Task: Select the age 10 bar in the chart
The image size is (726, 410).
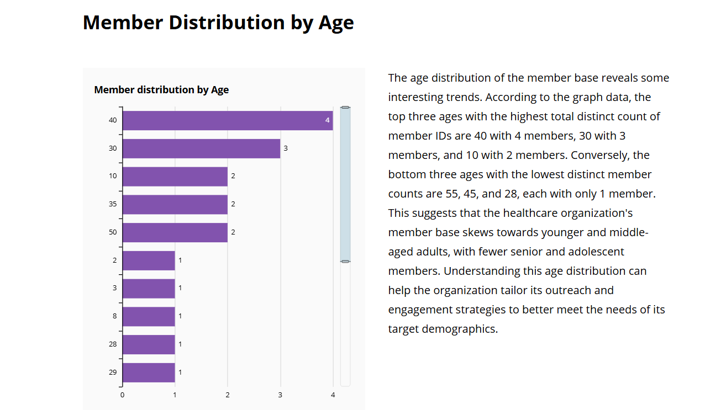Action: click(174, 176)
